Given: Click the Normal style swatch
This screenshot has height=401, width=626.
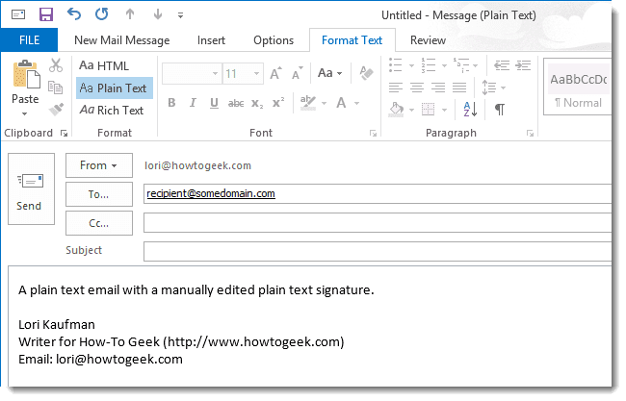Looking at the screenshot, I should [x=578, y=91].
